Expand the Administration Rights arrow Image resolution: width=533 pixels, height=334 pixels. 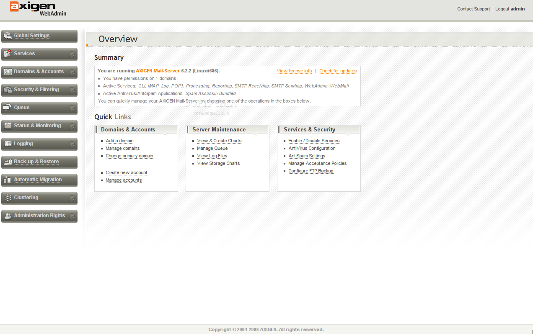coord(72,216)
